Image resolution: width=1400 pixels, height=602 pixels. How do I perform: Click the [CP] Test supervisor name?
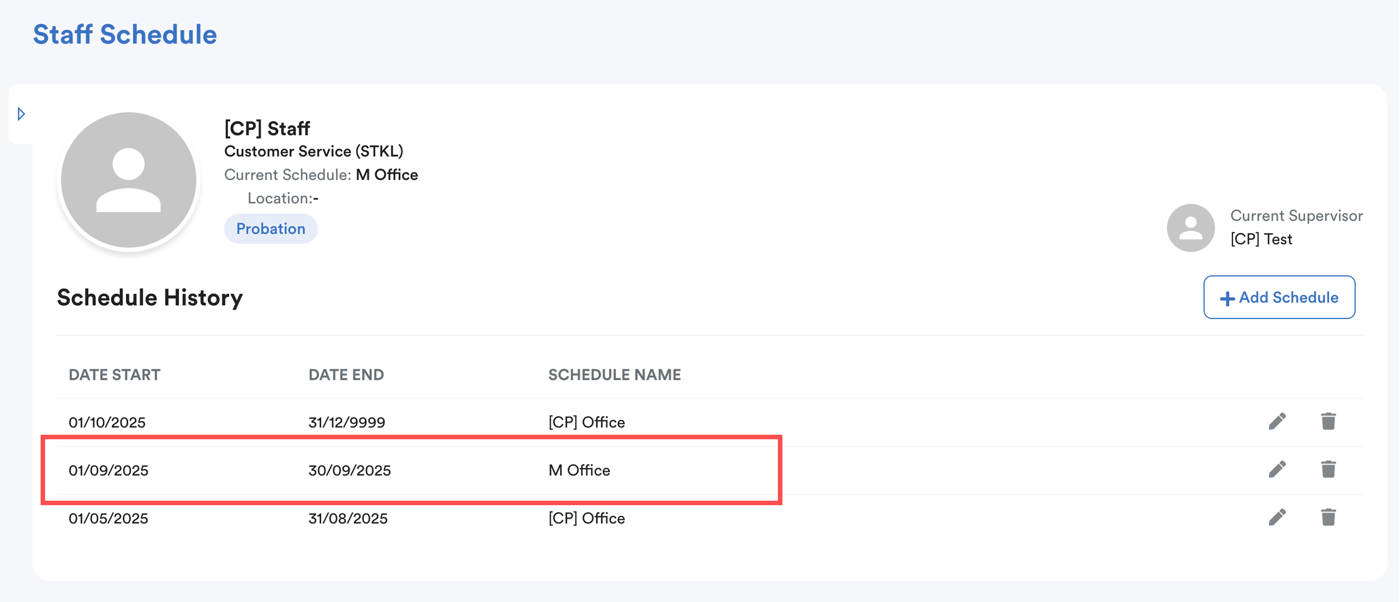click(1261, 239)
